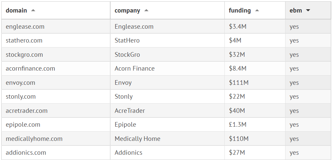Sort table by domain header
Image resolution: width=333 pixels, height=160 pixels.
pos(17,11)
